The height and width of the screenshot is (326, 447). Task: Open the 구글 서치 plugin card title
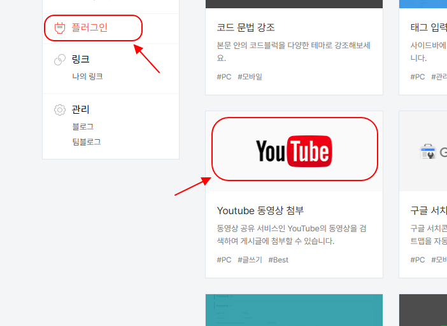(x=429, y=210)
